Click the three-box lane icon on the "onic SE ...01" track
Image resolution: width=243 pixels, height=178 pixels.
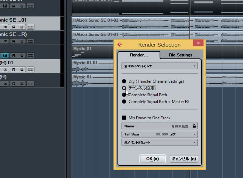click(x=30, y=27)
